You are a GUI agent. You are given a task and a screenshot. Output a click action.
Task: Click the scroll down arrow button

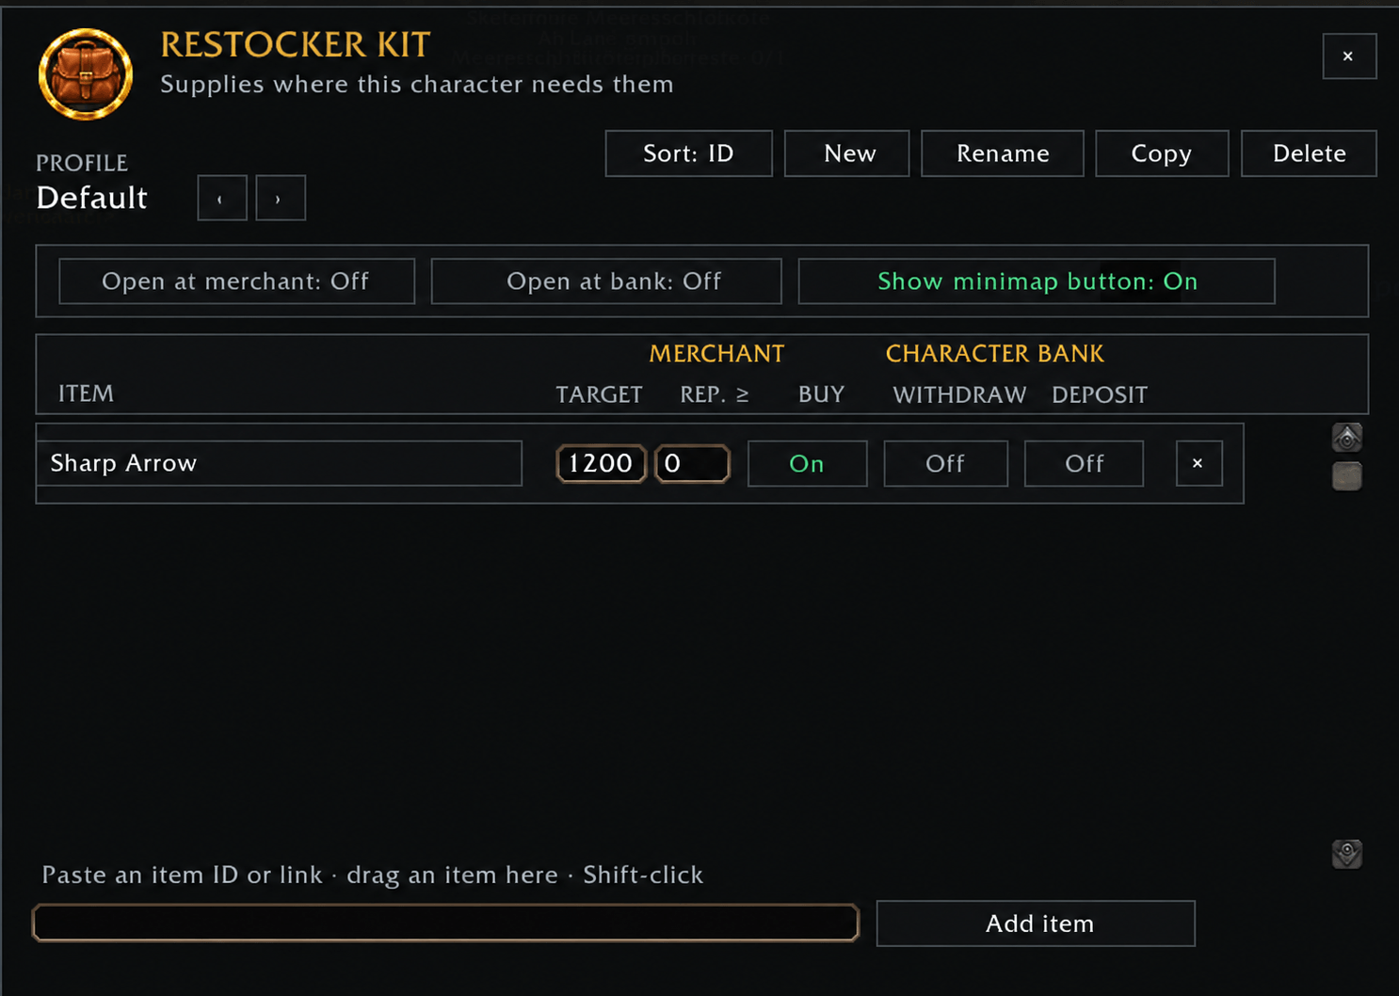pos(1347,854)
